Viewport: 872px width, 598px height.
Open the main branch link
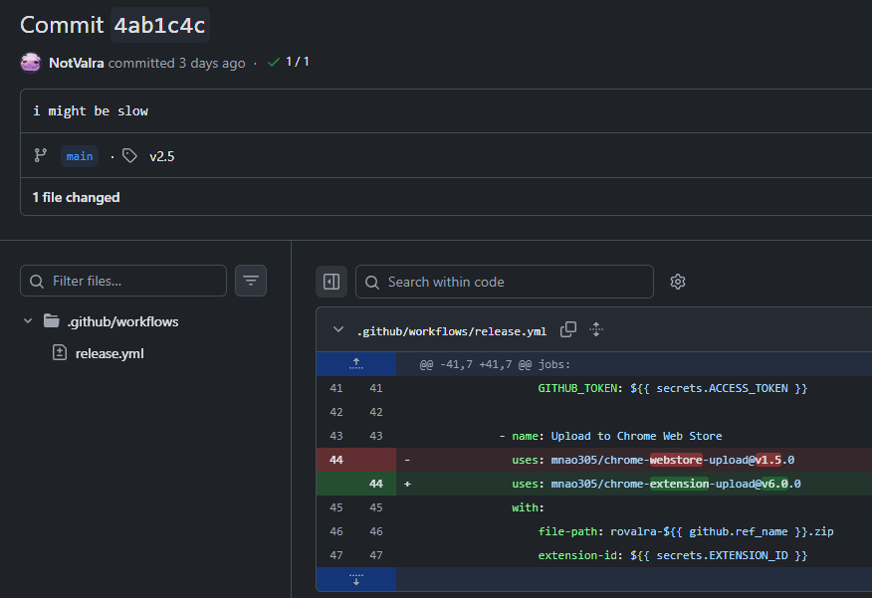[80, 156]
